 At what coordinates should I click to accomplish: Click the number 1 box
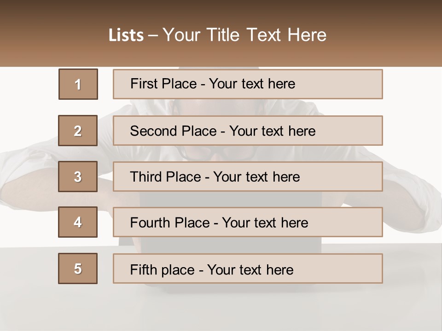78,84
